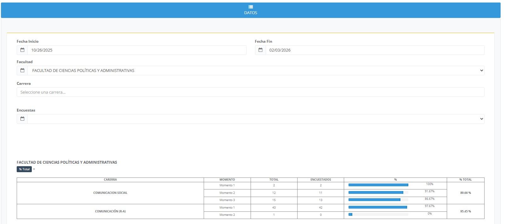
Task: Click total value 43
Action: point(274,208)
